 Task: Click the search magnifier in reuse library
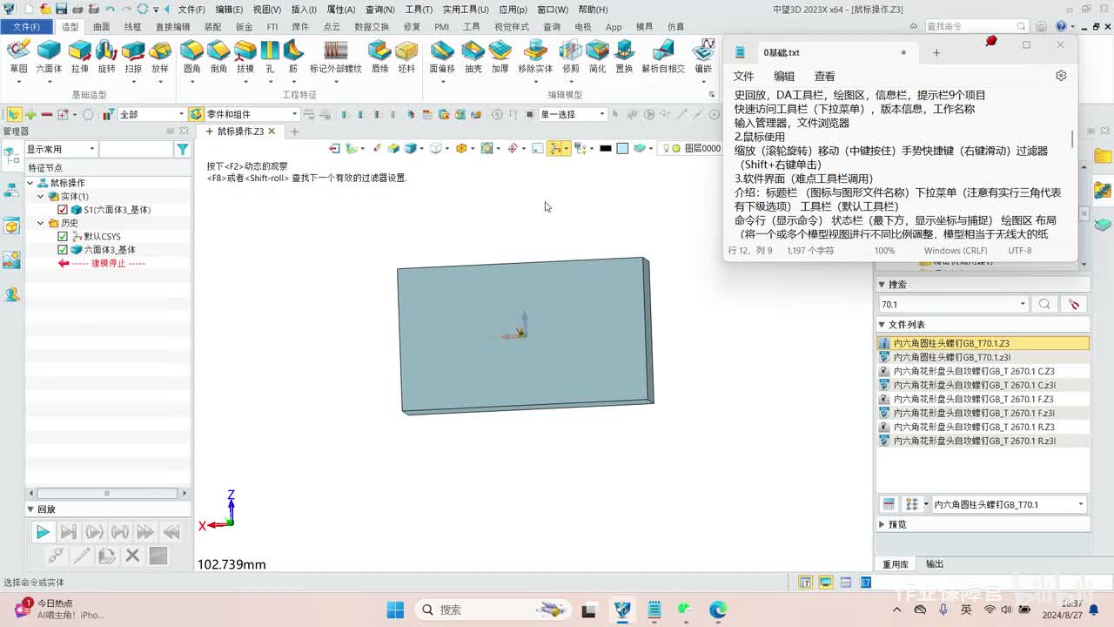click(1044, 304)
